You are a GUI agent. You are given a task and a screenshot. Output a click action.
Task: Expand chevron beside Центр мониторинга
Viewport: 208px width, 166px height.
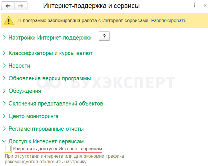(x=4, y=116)
